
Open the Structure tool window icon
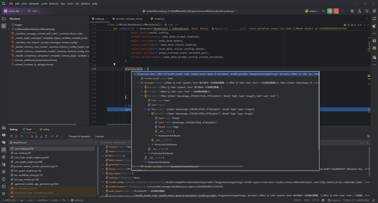pyautogui.click(x=3, y=26)
